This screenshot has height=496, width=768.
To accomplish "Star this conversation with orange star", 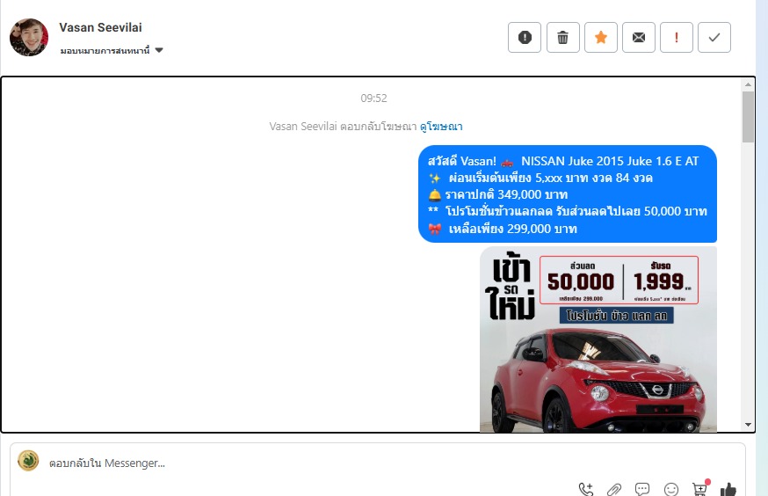I will (601, 37).
